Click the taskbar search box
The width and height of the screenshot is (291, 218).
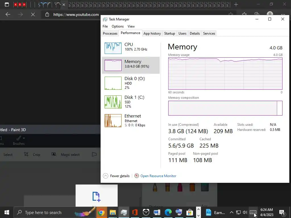click(55, 212)
